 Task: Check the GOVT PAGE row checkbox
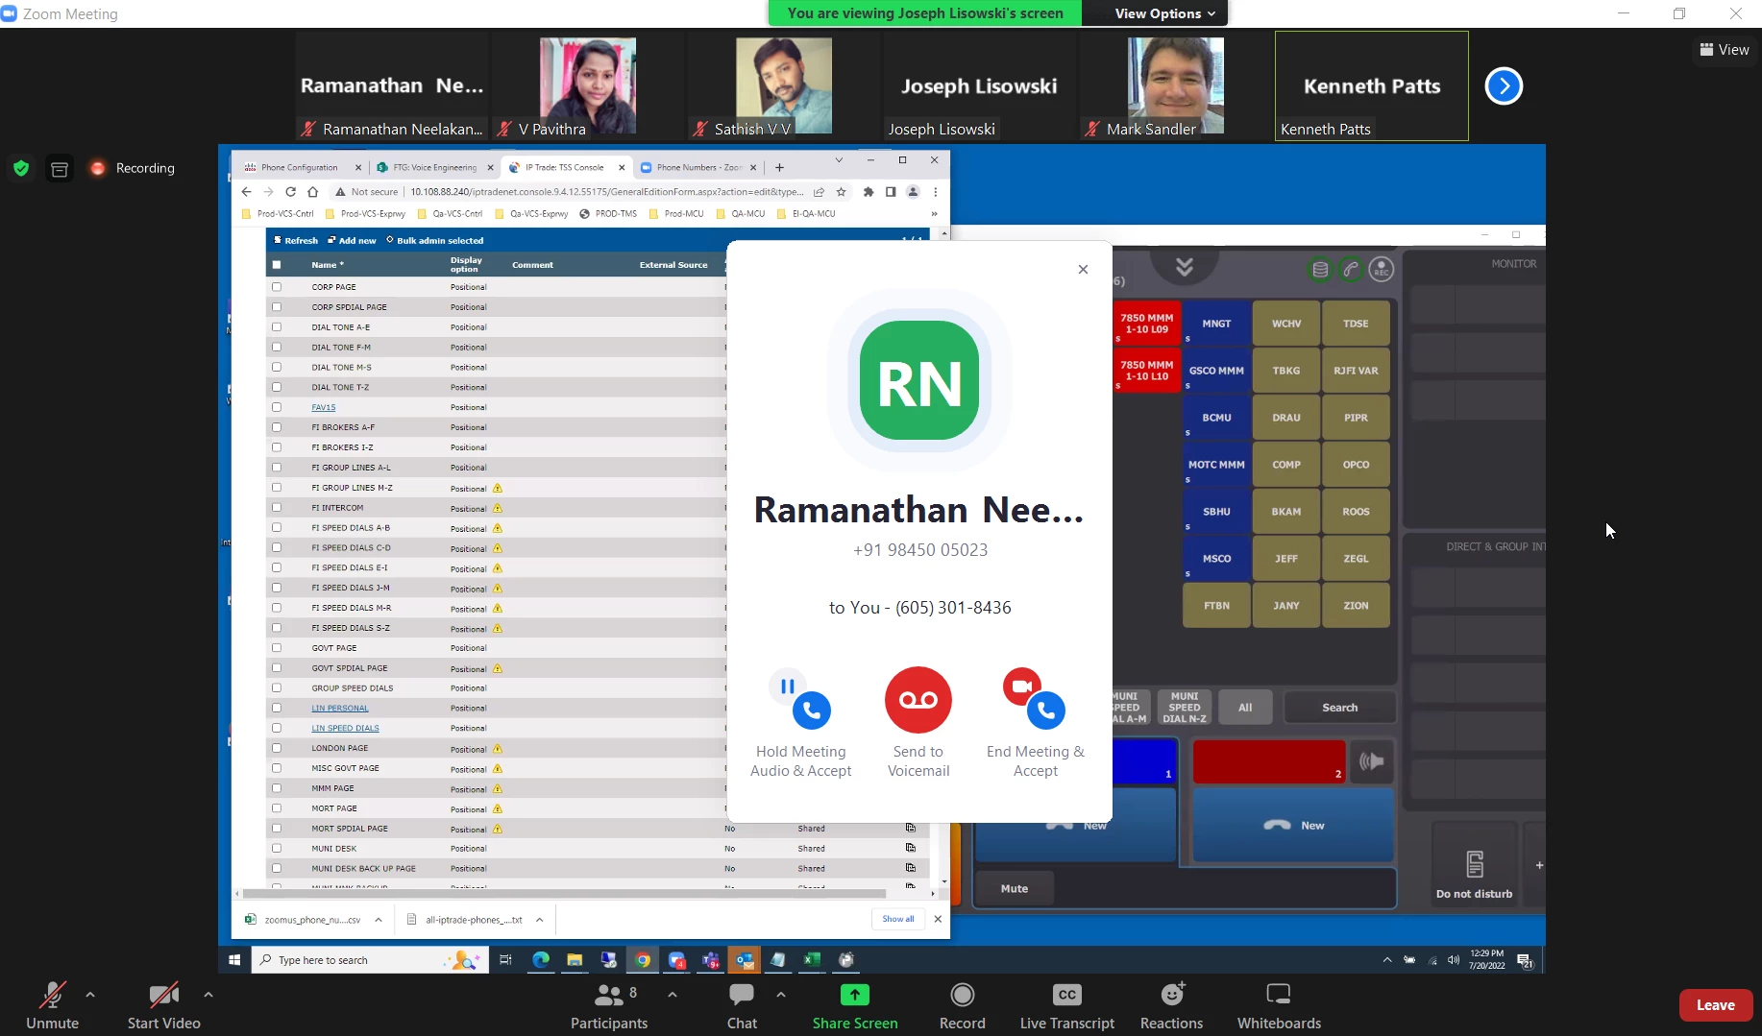point(277,648)
